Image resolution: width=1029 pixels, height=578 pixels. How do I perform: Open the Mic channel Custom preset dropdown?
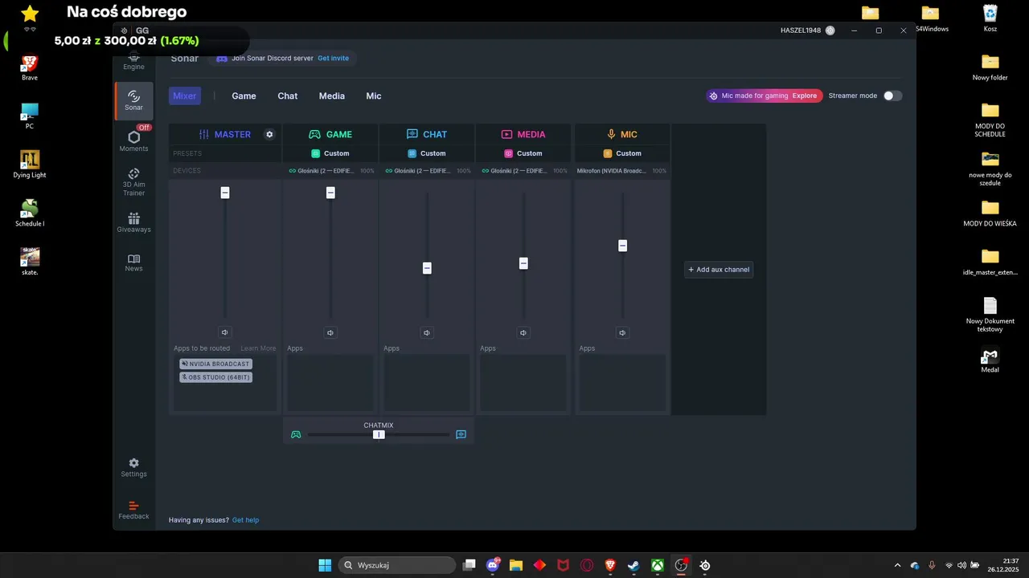622,153
